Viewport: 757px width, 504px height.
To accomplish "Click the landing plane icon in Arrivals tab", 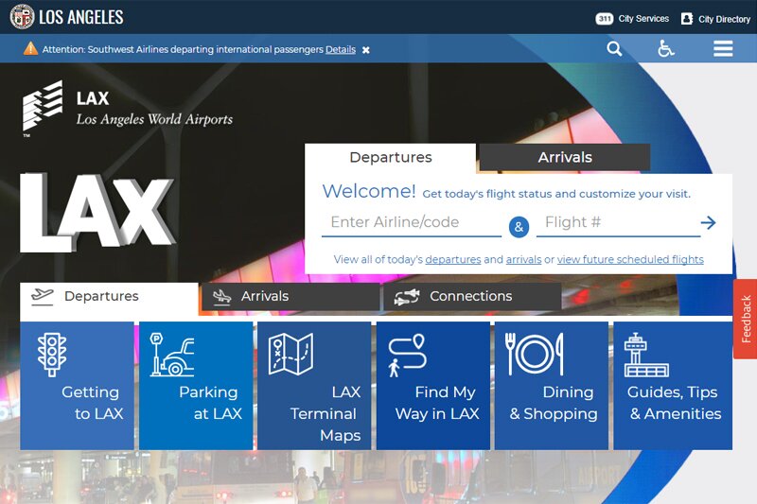I will point(221,297).
